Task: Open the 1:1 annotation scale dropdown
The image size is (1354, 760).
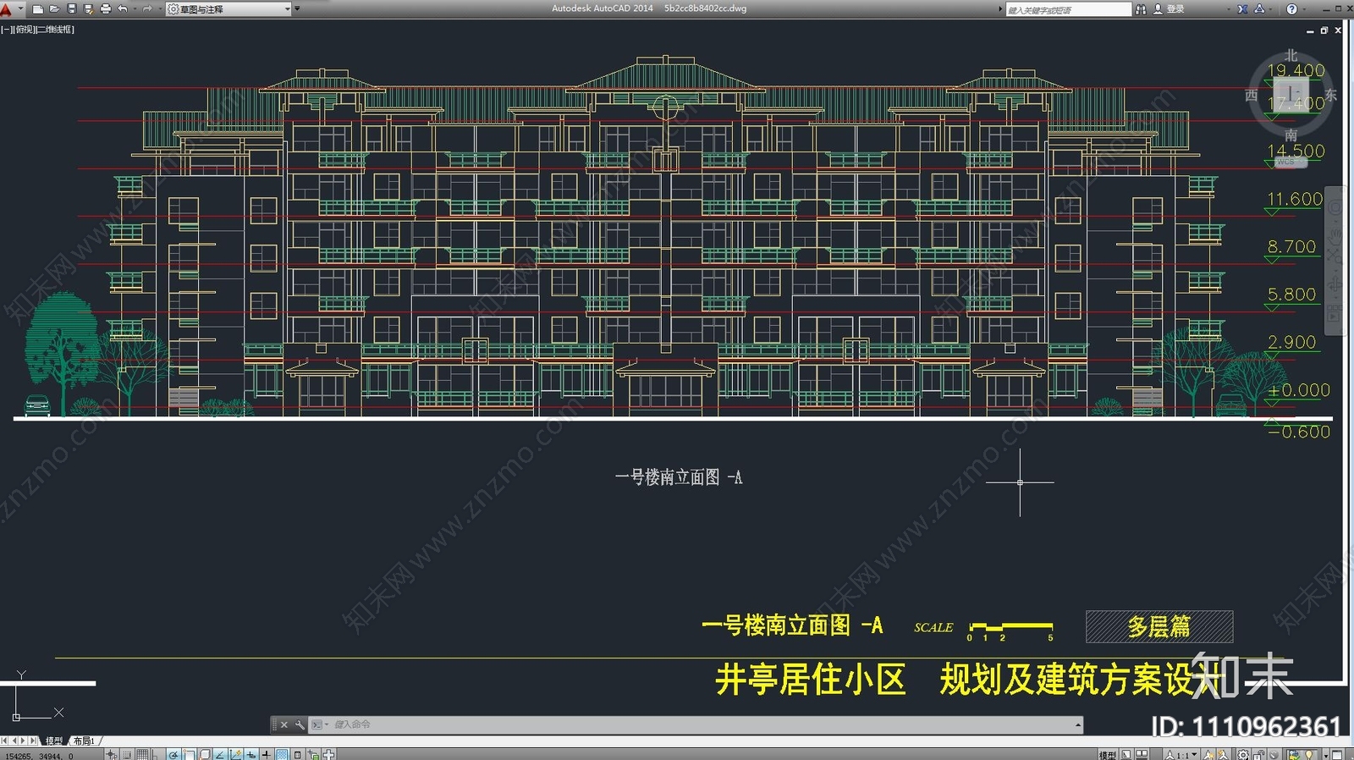Action: (1181, 754)
